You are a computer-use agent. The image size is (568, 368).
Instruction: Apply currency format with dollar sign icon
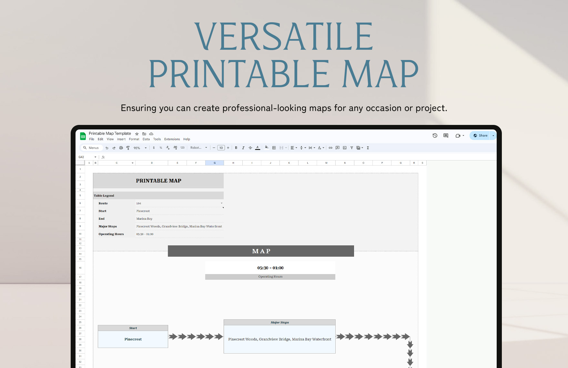154,148
